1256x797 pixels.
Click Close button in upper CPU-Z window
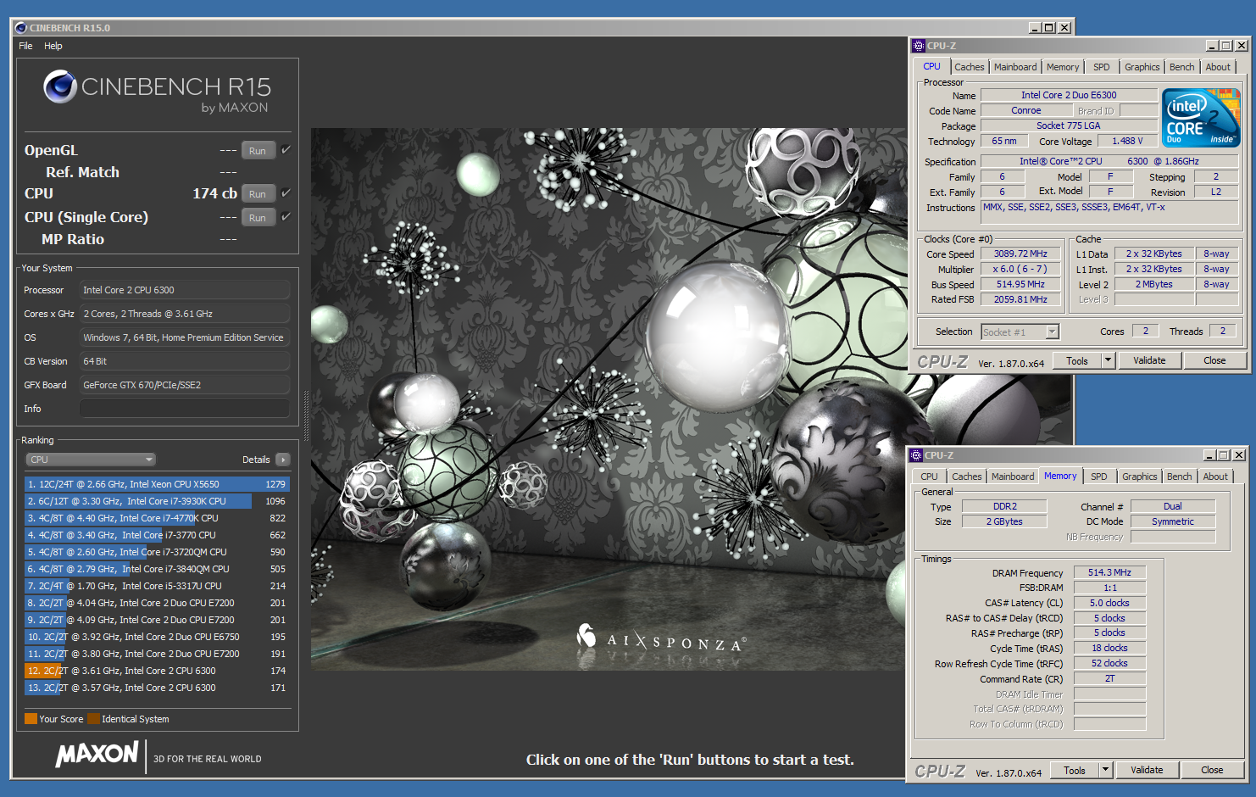pyautogui.click(x=1214, y=360)
